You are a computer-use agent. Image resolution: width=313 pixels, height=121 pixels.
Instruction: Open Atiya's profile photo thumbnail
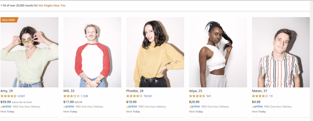click(218, 52)
